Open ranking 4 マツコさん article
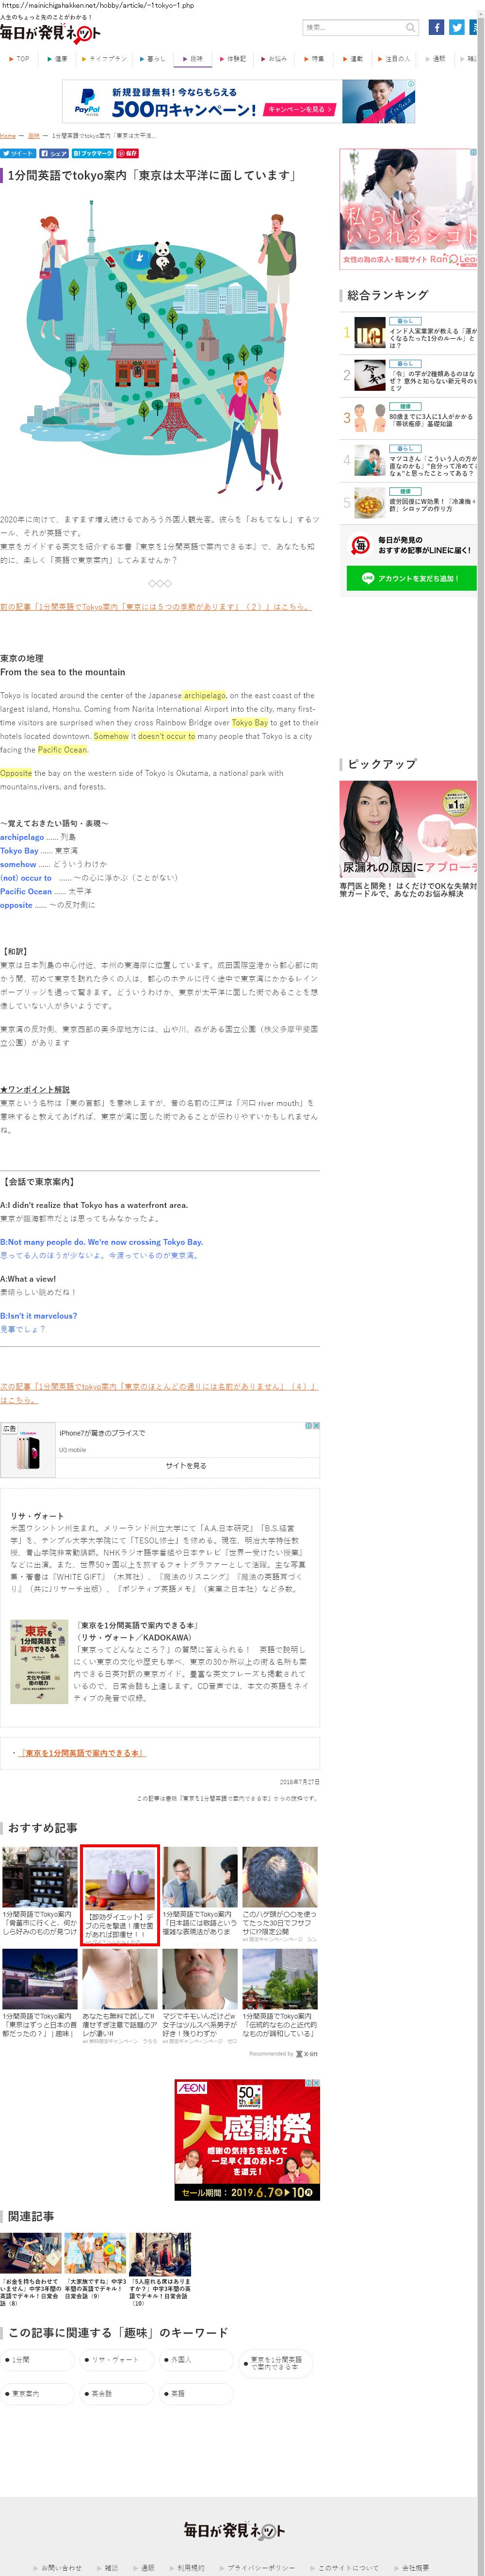 432,465
